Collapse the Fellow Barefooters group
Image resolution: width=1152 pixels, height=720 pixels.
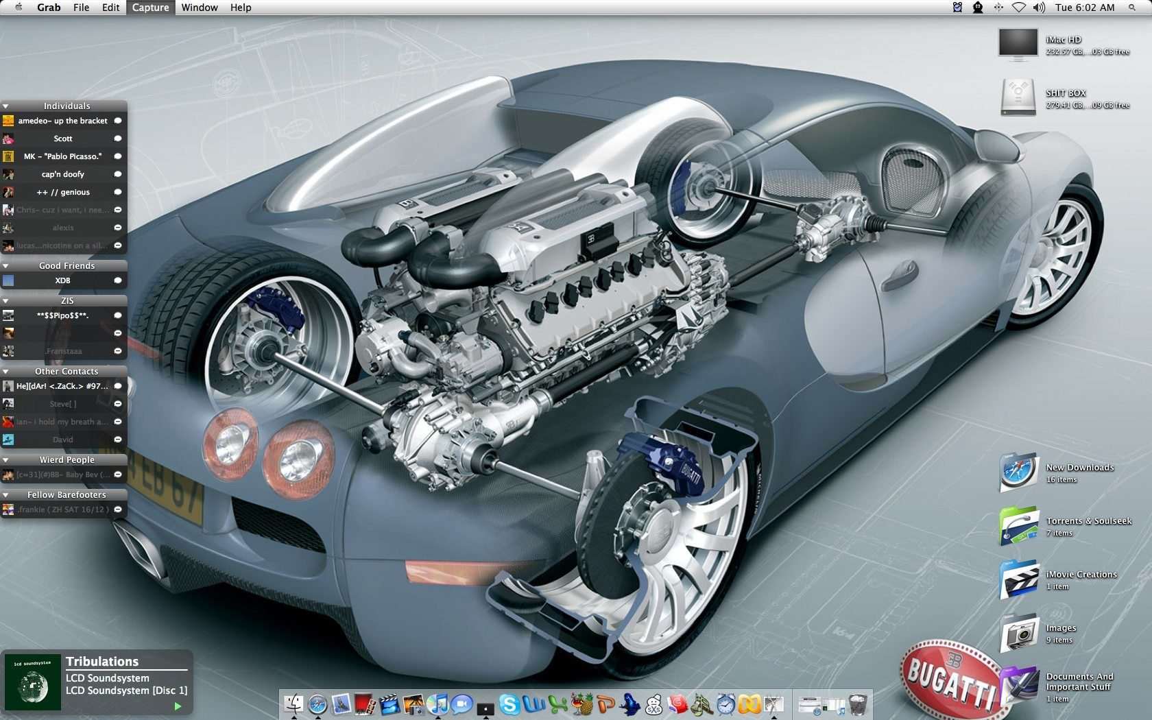tap(5, 495)
